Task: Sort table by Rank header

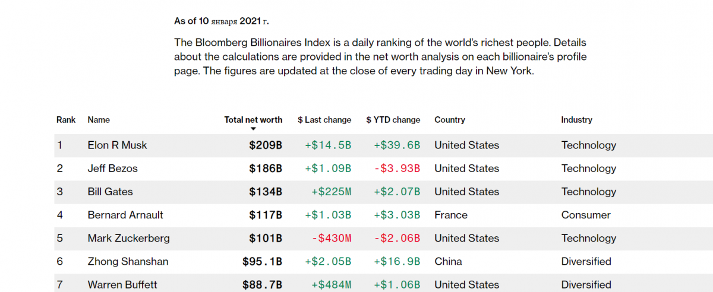Action: 66,120
